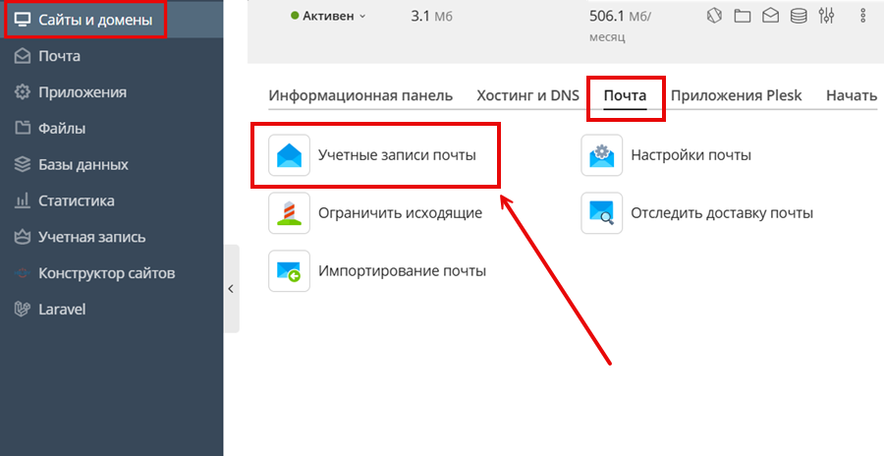Expand the Активен status dropdown
This screenshot has height=456, width=884.
coord(329,16)
